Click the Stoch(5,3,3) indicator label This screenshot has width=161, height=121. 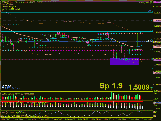click(x=14, y=112)
